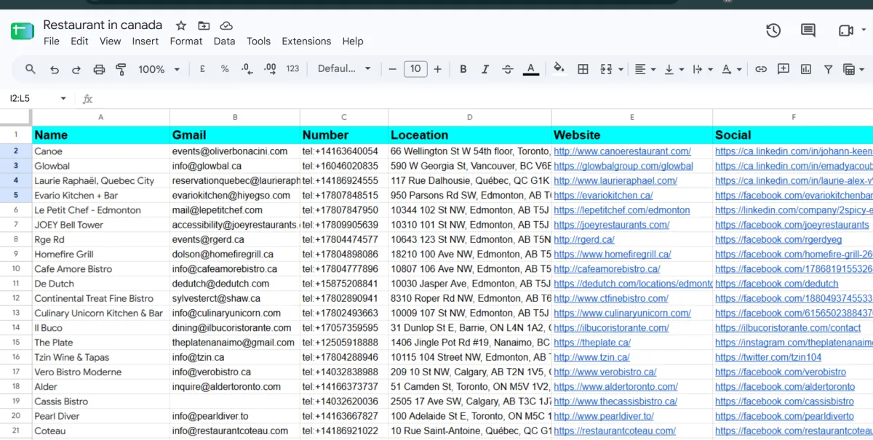873x440 pixels.
Task: Create a filter
Action: (828, 69)
